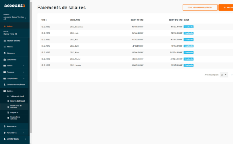Open the Accounto Demo-Version AG account switcher
Viewport: 233px width, 144px height.
coord(15,17)
